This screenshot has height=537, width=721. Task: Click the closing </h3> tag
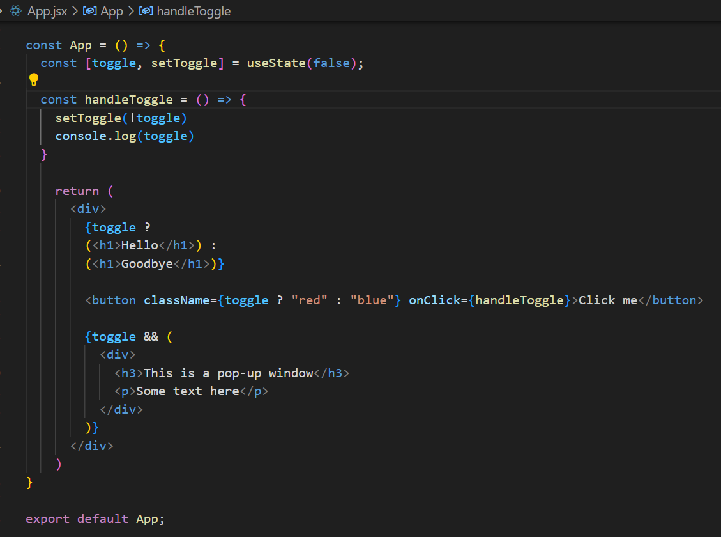[331, 373]
